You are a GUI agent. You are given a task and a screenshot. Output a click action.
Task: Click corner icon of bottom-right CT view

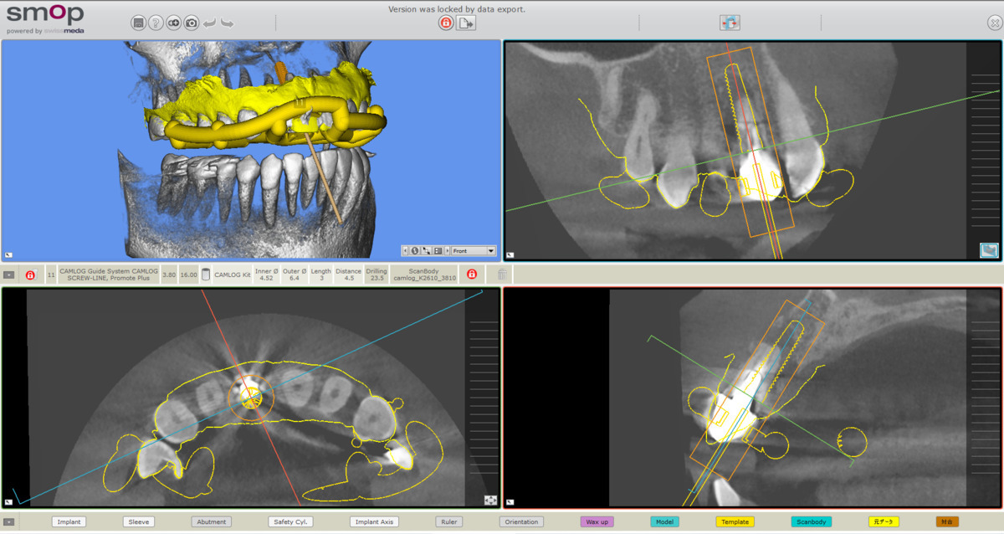click(x=510, y=501)
